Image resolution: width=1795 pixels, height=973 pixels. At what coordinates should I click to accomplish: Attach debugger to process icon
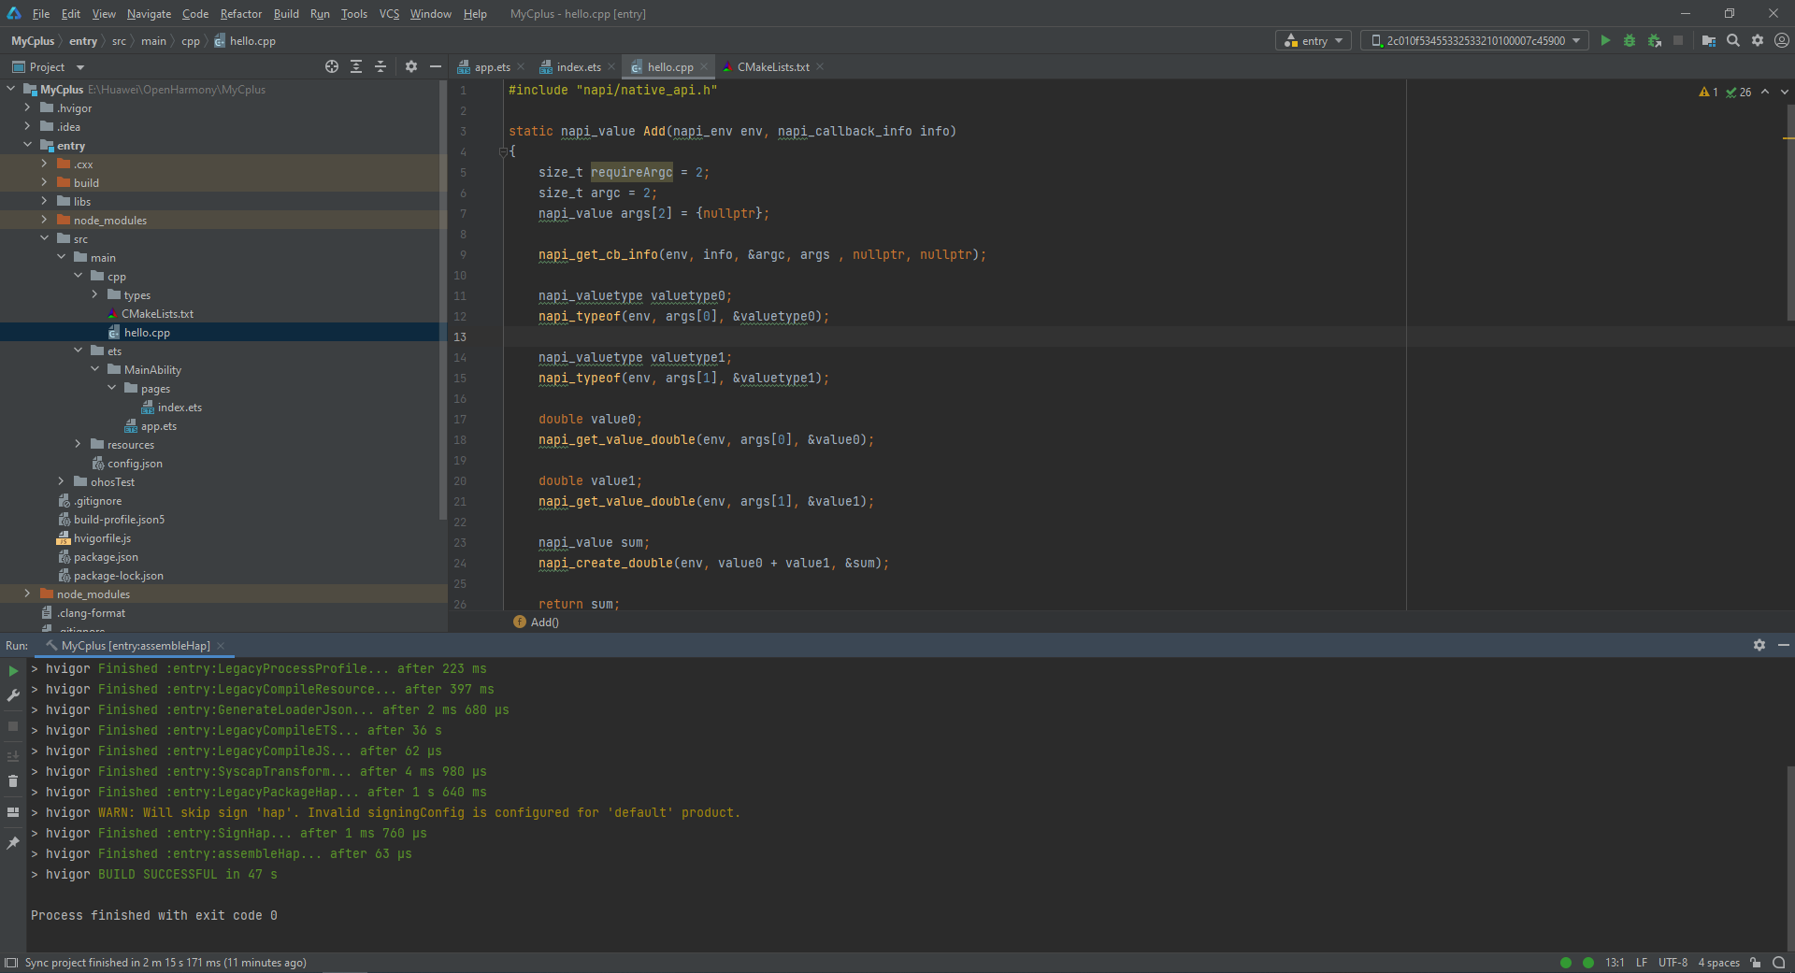coord(1654,40)
